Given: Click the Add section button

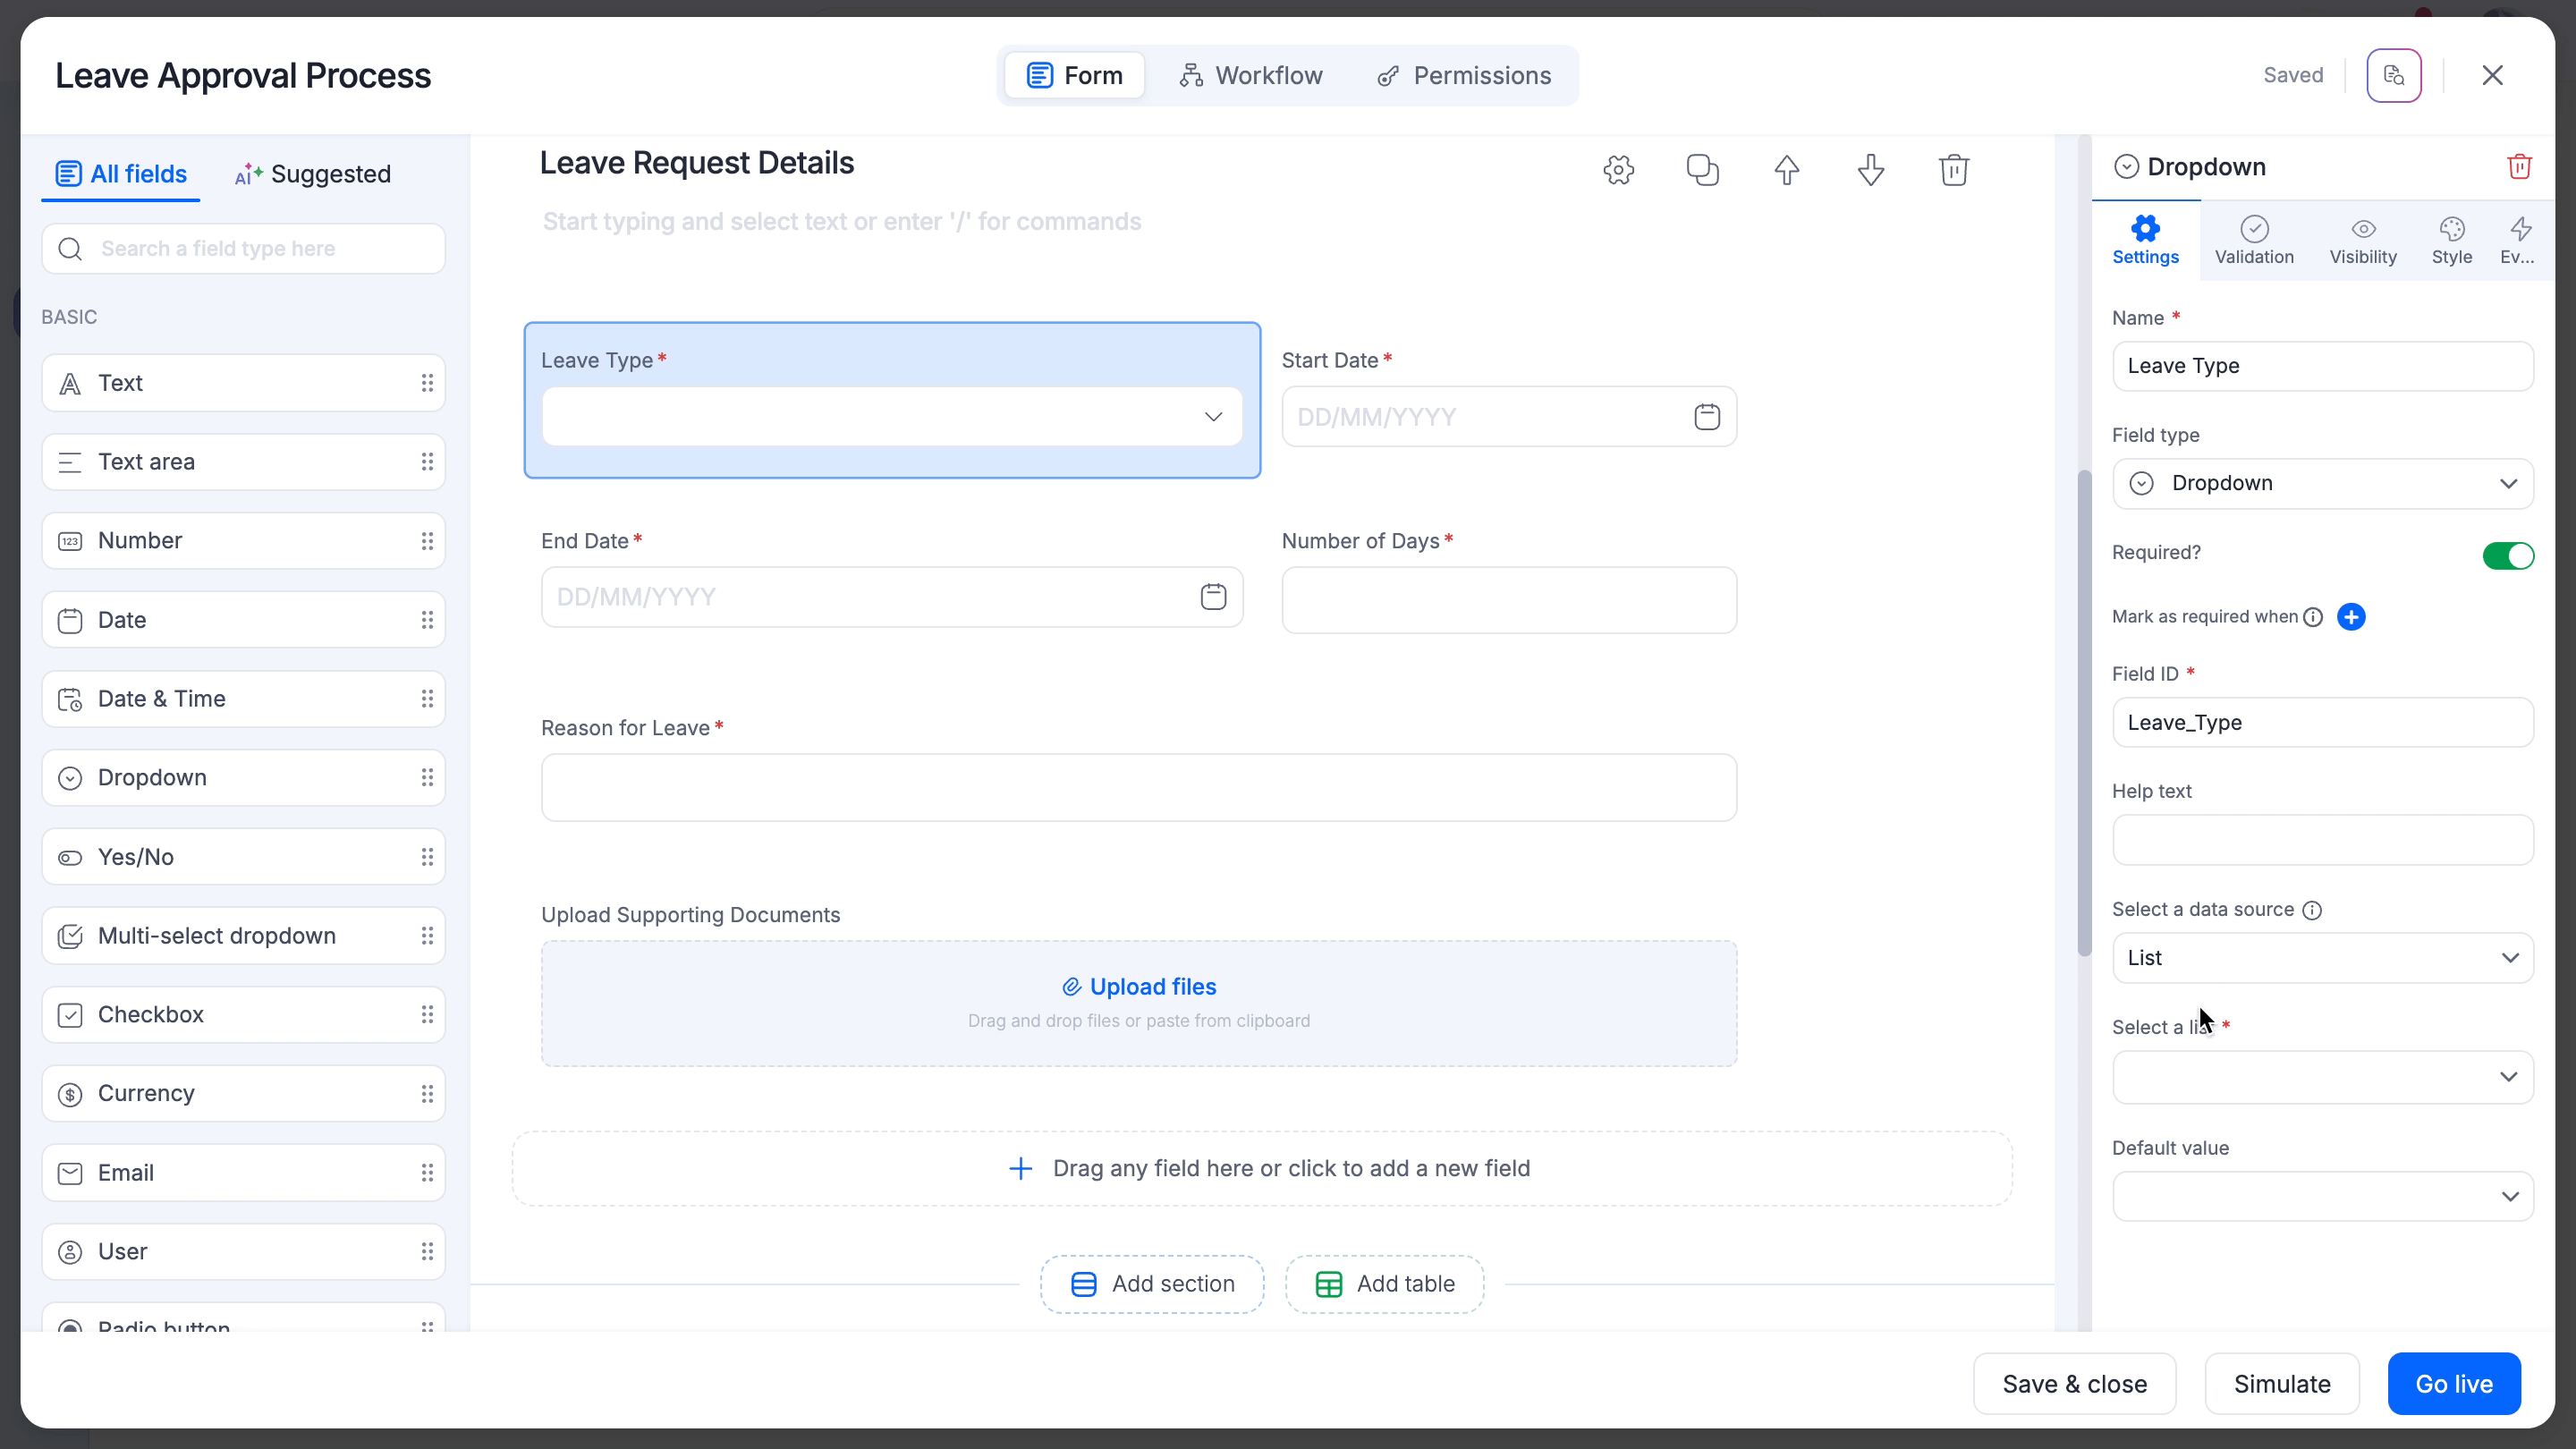Looking at the screenshot, I should [1152, 1284].
